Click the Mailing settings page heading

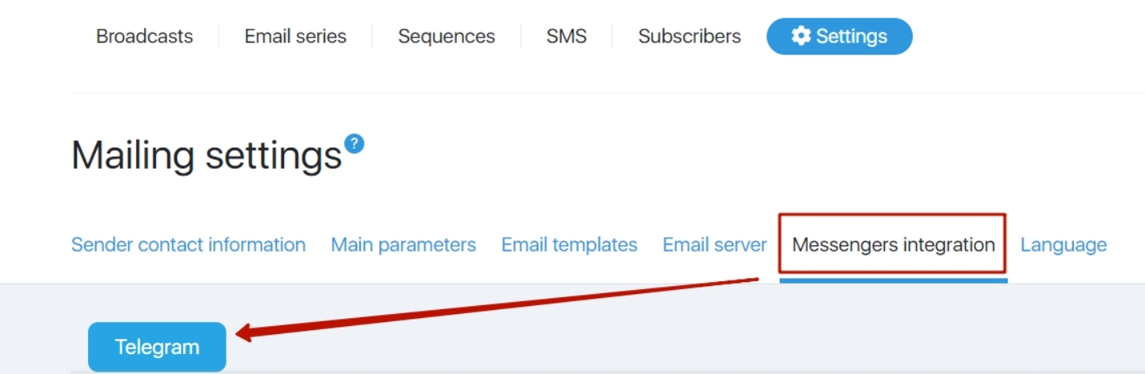[x=207, y=156]
